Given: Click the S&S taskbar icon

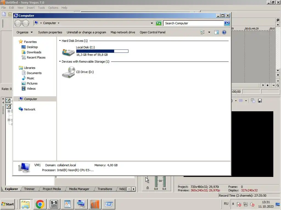Looking at the screenshot, I should [x=54, y=204].
